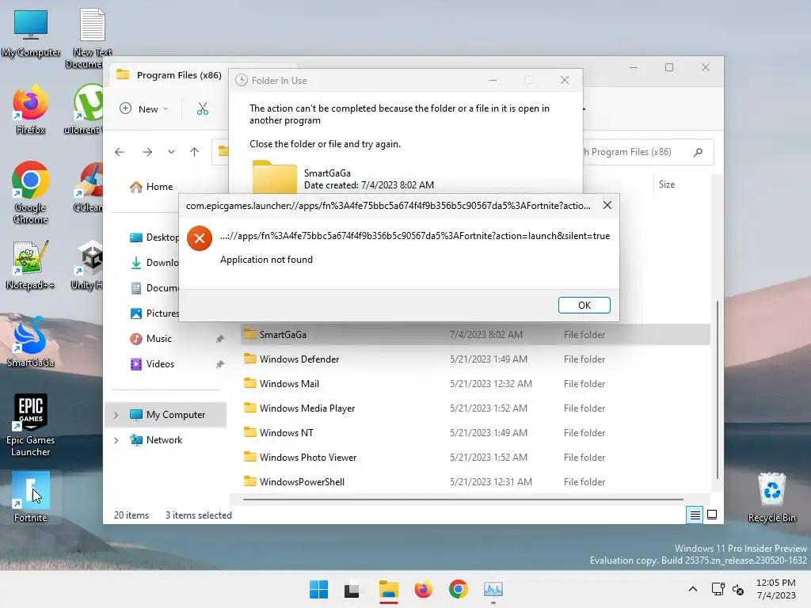Select the SmartGaGa folder row
Screen dimensions: 811x608
[475, 335]
